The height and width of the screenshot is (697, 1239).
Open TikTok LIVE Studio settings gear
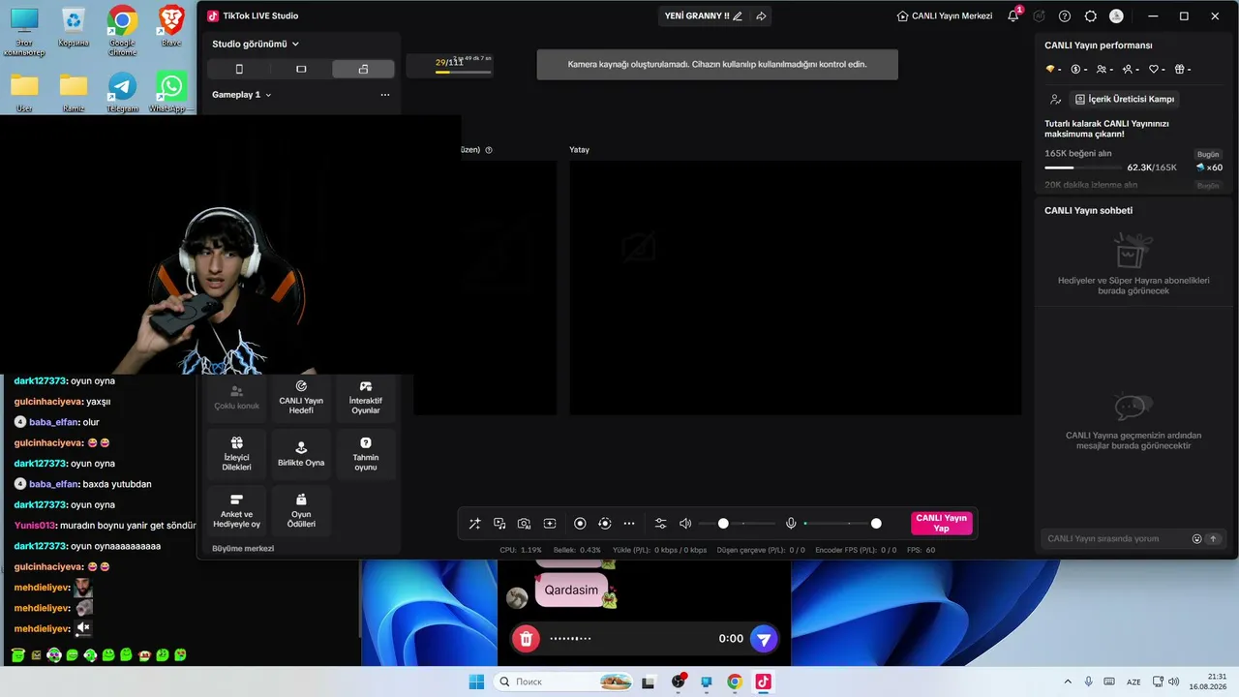[1091, 16]
